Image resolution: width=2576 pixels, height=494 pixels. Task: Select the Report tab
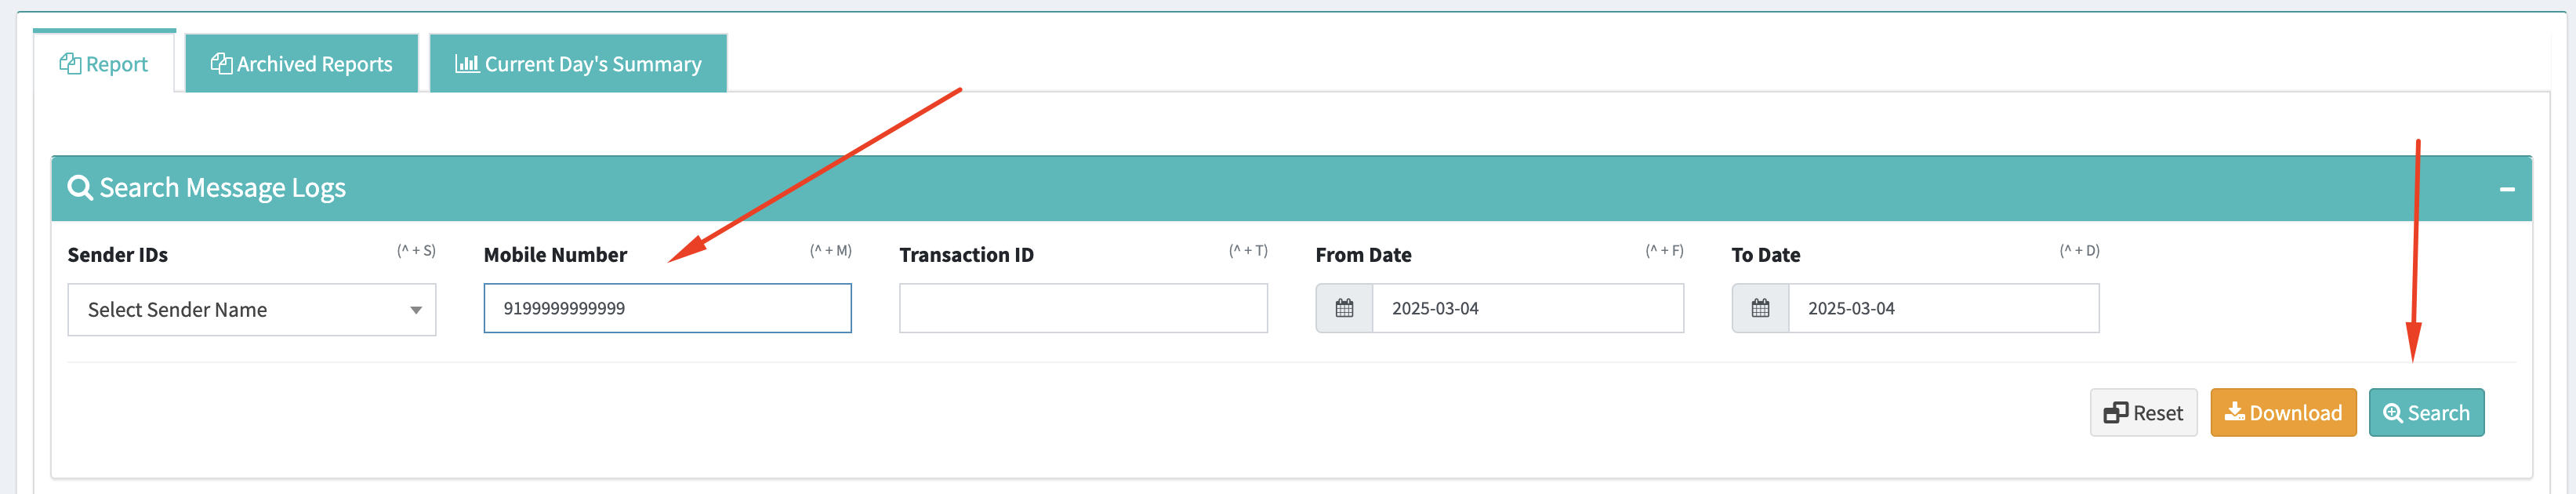pyautogui.click(x=104, y=63)
